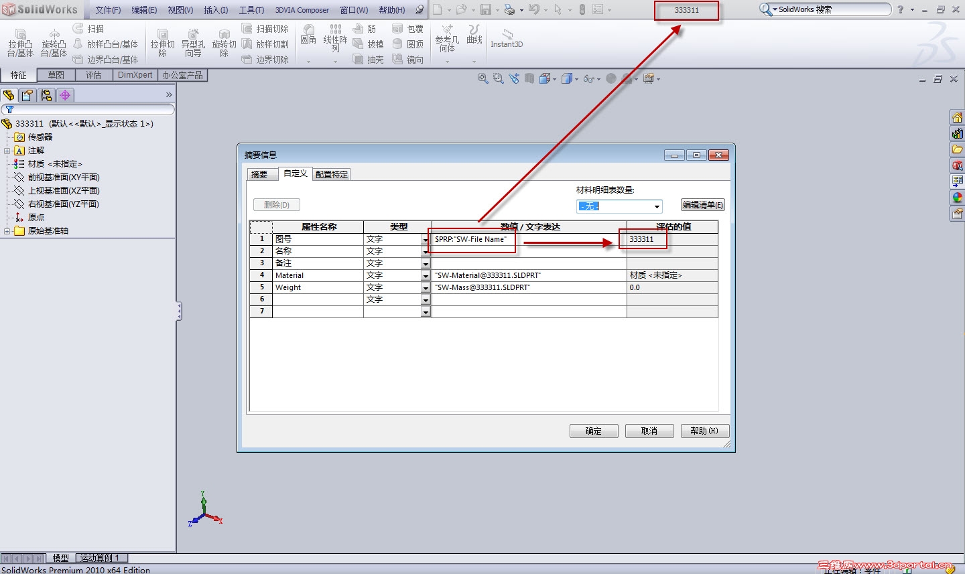Click the Zoom to Fit view icon
Screen dimensions: 965x574
click(482, 78)
